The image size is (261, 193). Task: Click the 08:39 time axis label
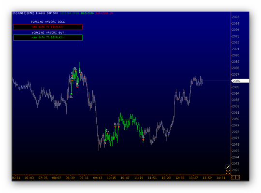click(70, 178)
